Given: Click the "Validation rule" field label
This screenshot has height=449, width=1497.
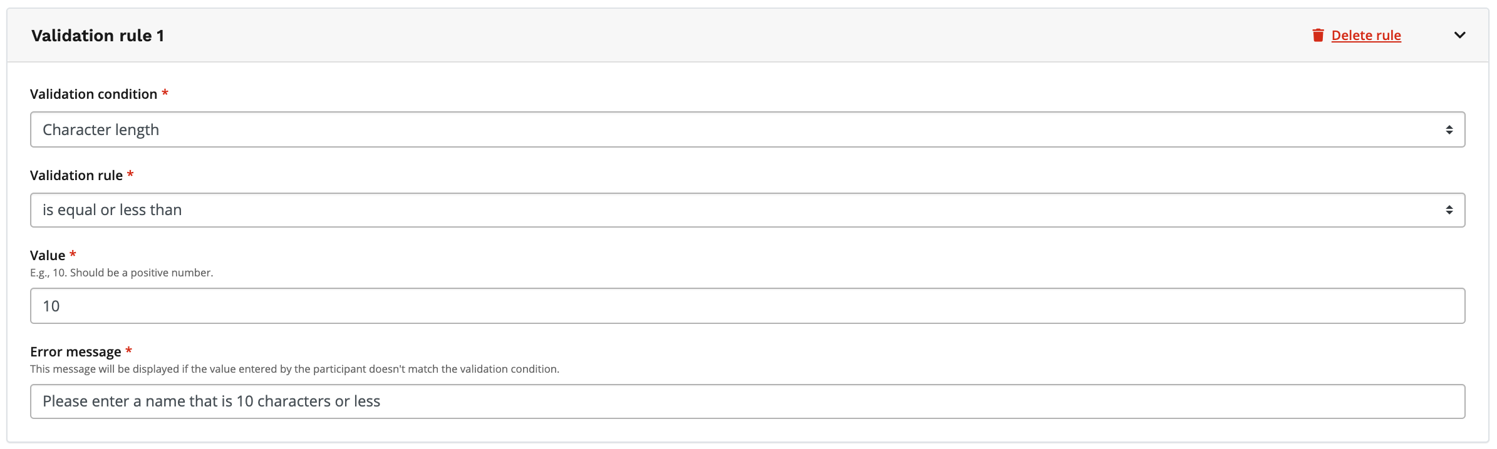Looking at the screenshot, I should point(76,176).
